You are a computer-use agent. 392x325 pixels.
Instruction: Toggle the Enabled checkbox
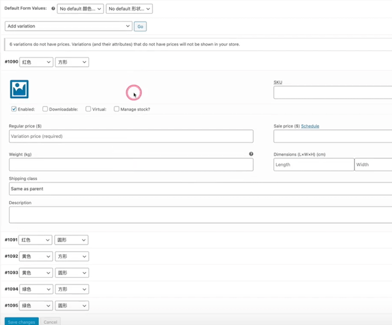[x=14, y=109]
